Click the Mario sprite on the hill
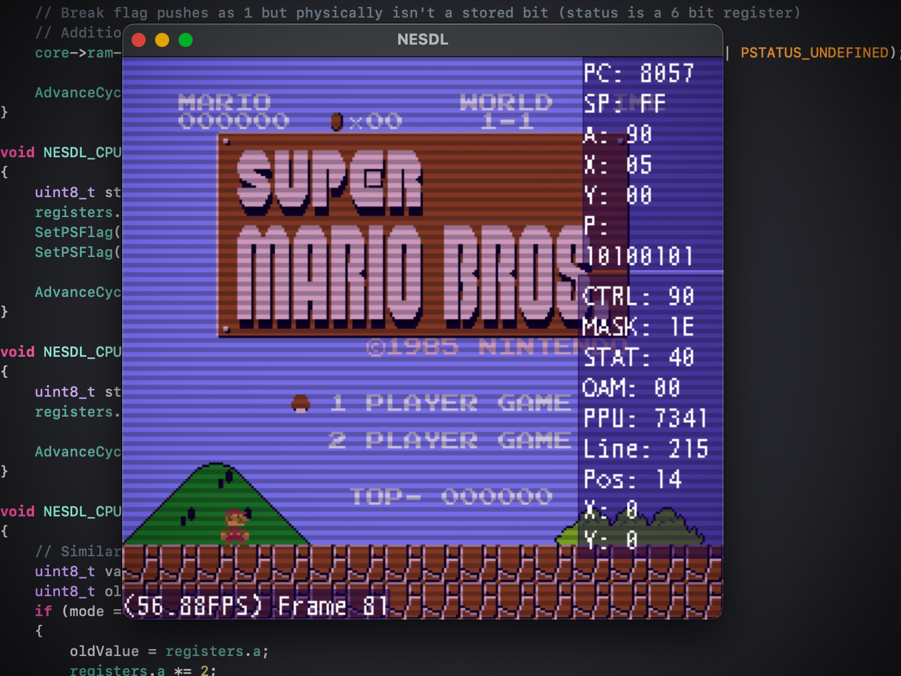 coord(236,527)
